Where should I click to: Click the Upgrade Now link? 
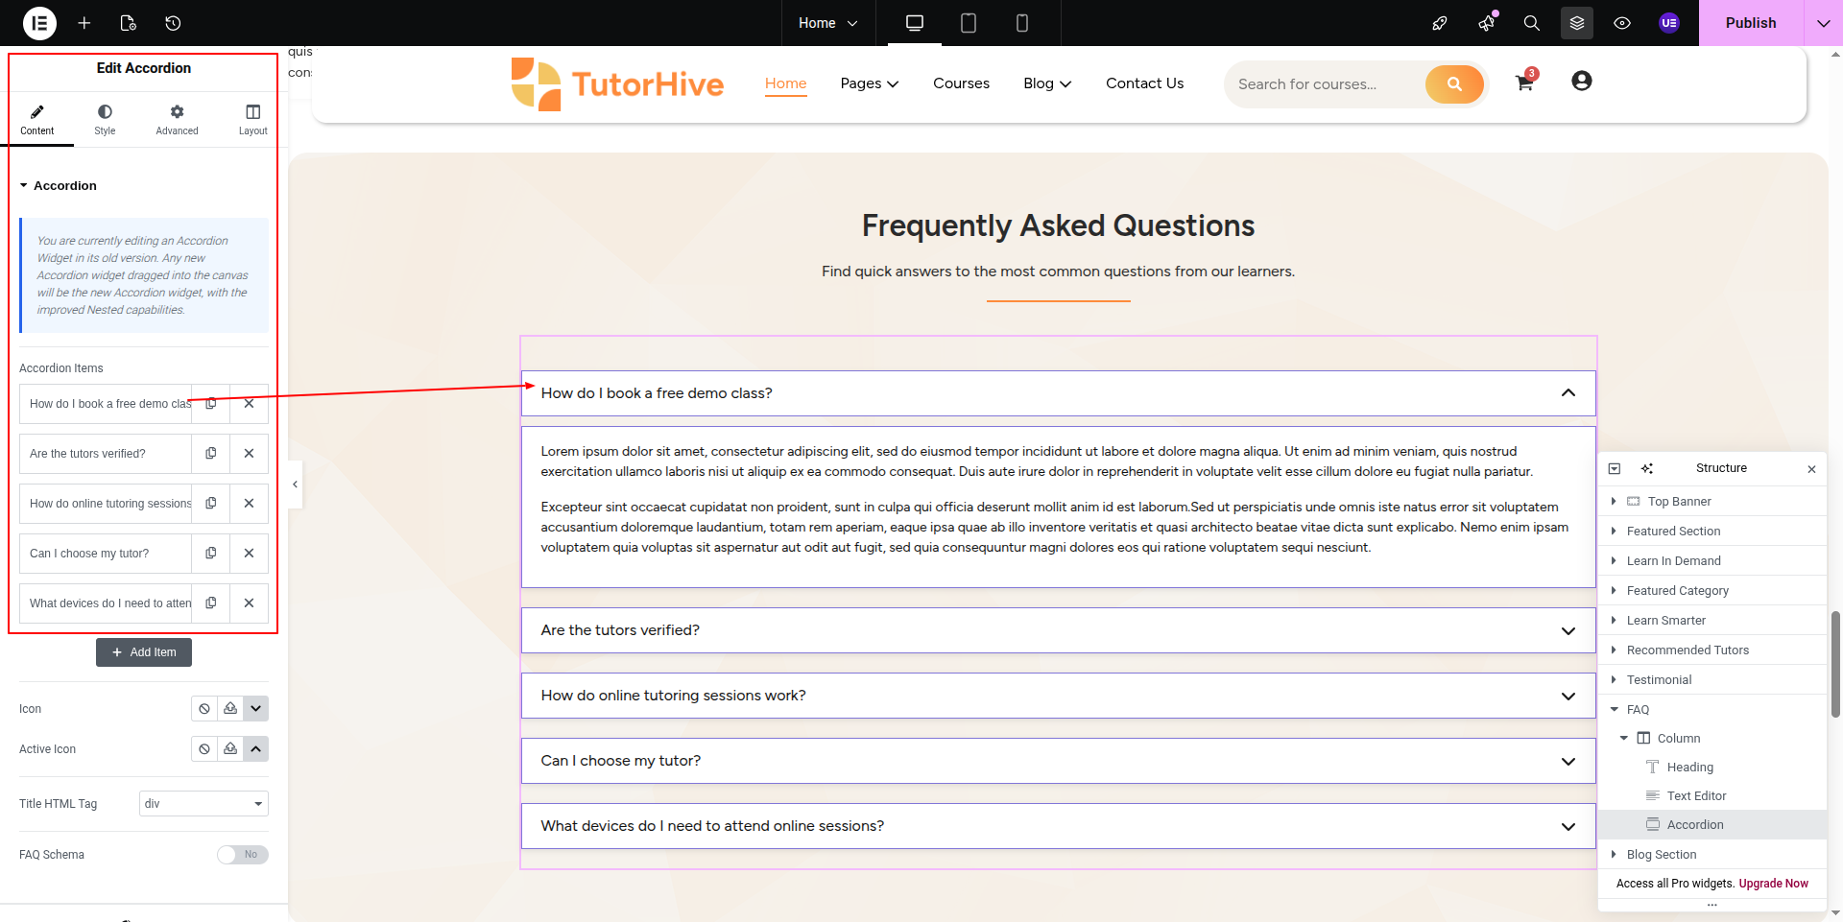click(1773, 884)
